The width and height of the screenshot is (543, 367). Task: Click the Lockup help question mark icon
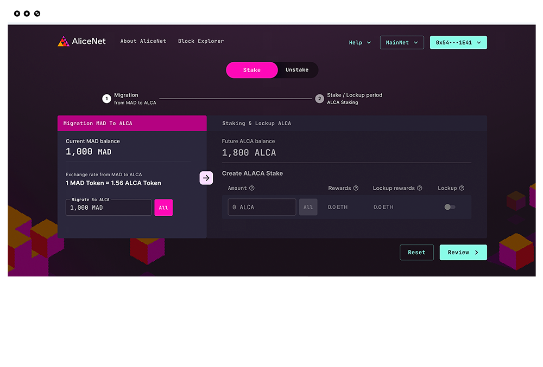[x=462, y=188]
